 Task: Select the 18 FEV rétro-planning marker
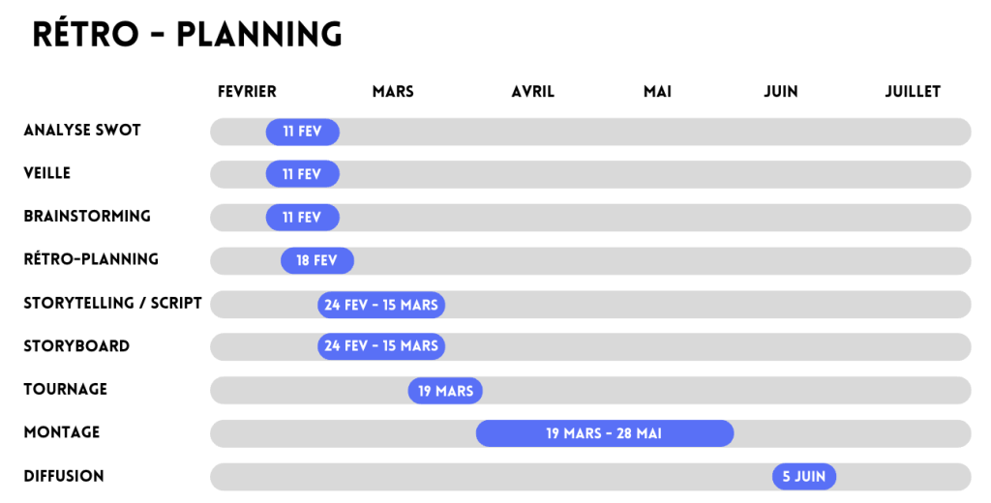pos(317,261)
